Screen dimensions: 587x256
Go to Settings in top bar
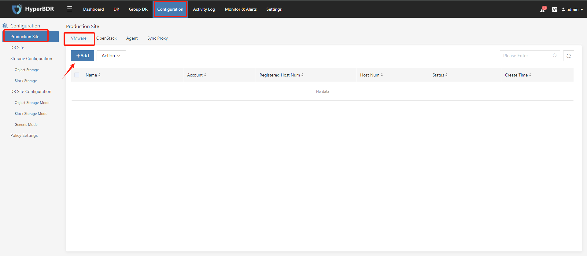(x=274, y=9)
